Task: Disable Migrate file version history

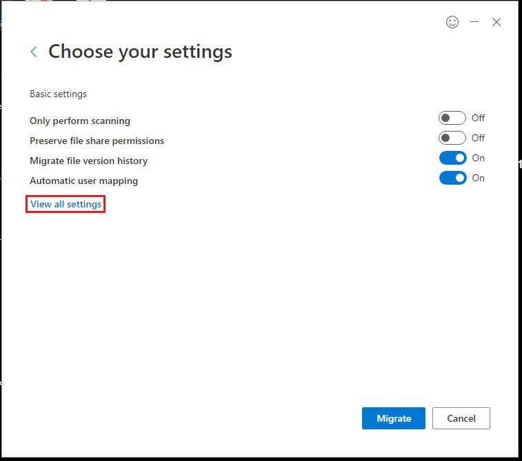Action: pos(453,158)
